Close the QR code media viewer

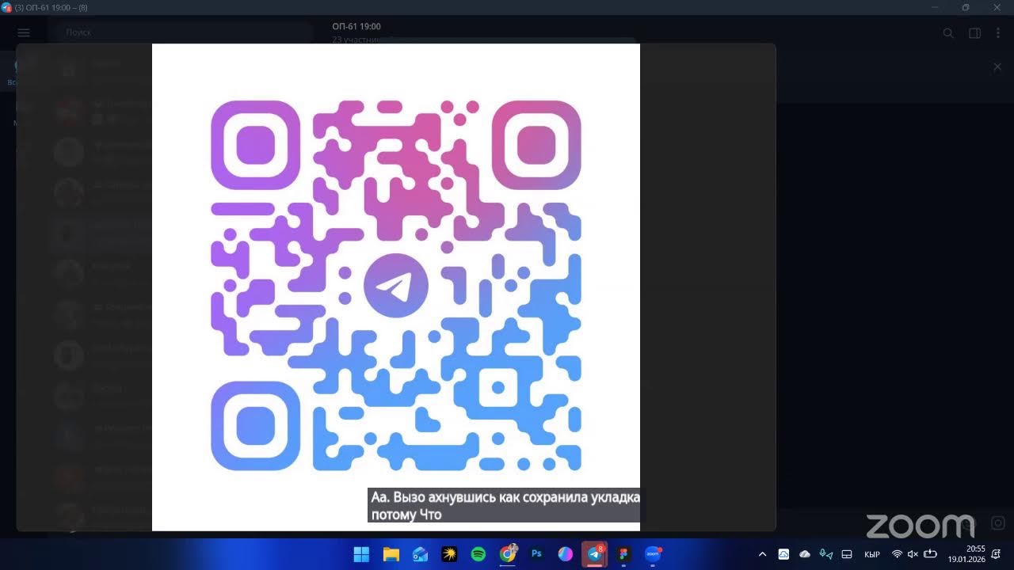click(x=997, y=67)
